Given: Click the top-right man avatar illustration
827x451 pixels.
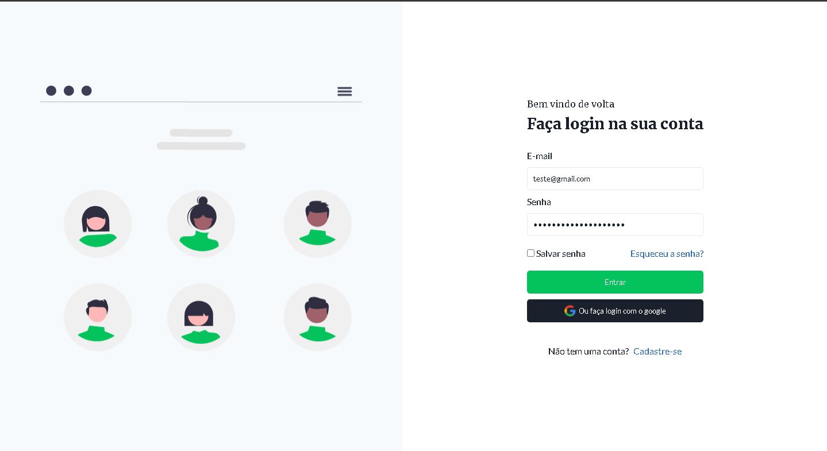Looking at the screenshot, I should 317,223.
